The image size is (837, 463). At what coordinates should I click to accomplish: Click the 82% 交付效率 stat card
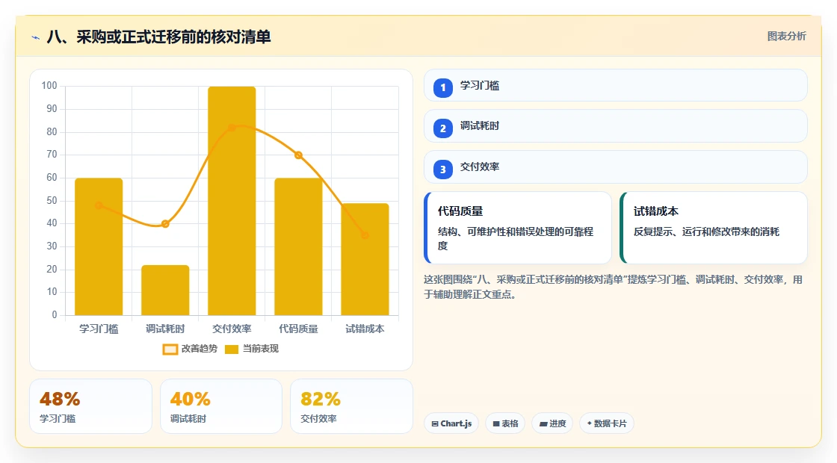coord(351,406)
